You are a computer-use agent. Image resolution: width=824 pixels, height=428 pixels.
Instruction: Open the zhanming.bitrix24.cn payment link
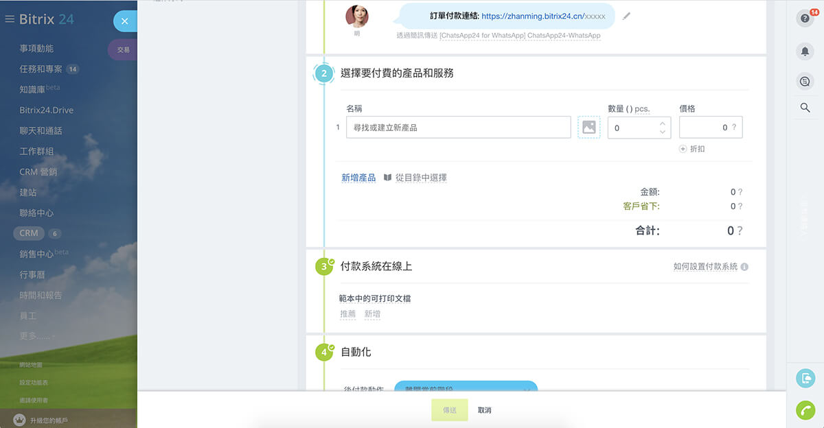[544, 16]
